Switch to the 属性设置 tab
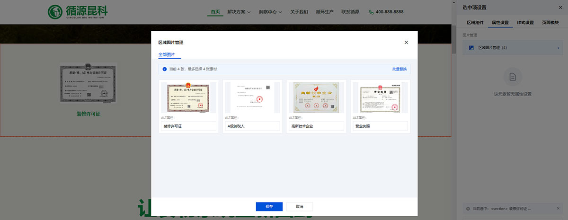This screenshot has width=568, height=220. (500, 22)
